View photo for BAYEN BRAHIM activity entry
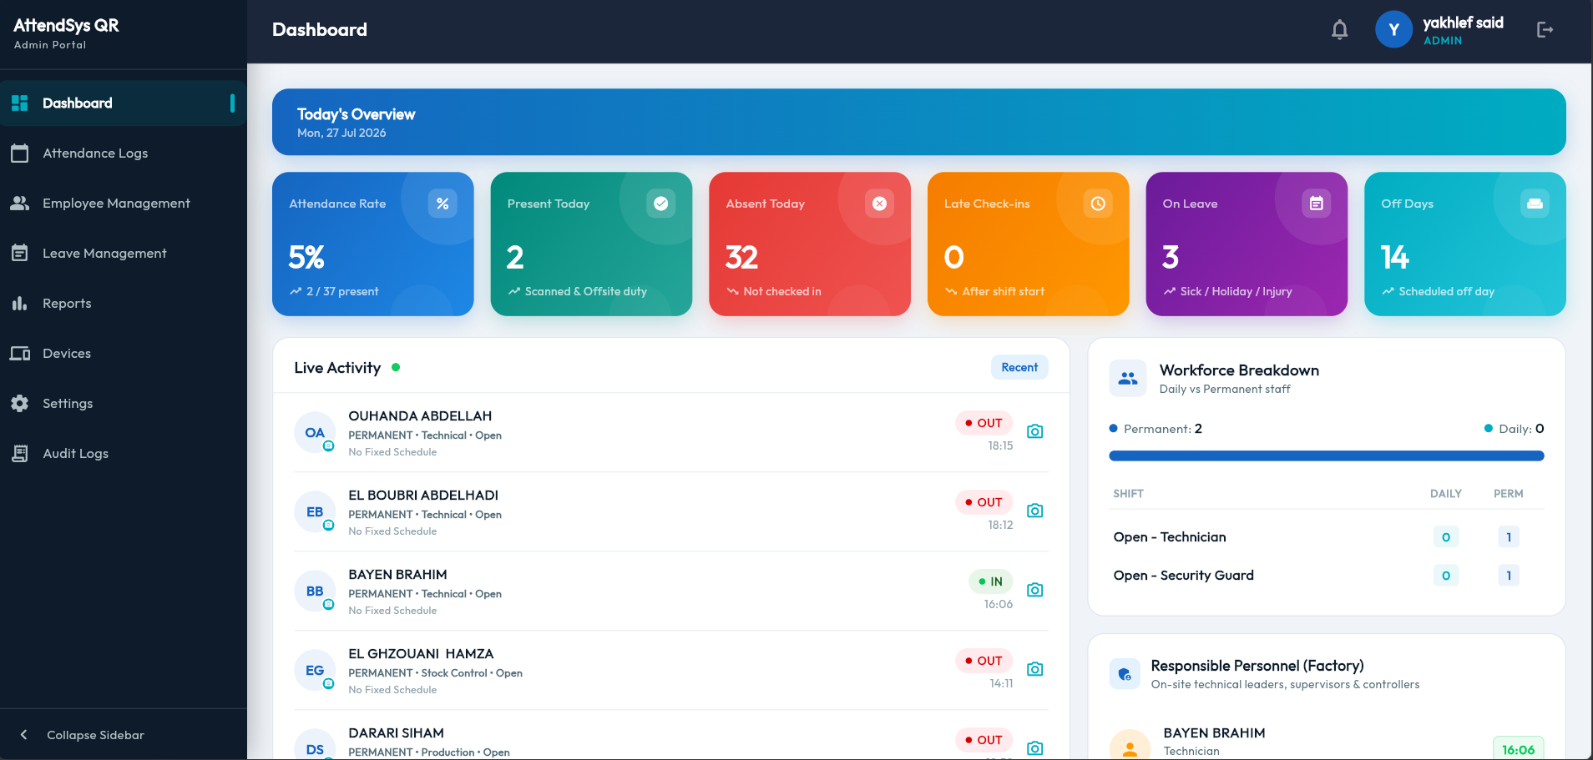Image resolution: width=1593 pixels, height=760 pixels. 1035,590
